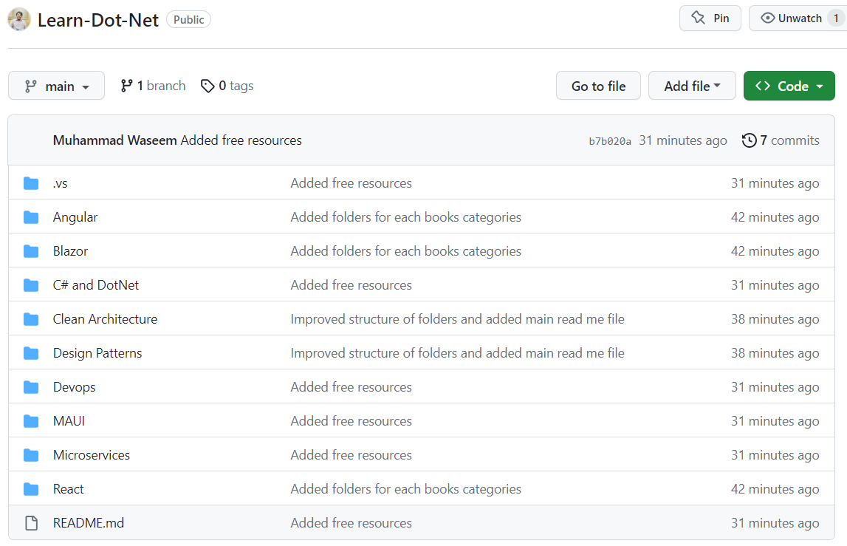Open the Microservices folder
Screen dimensions: 847x546
point(92,455)
